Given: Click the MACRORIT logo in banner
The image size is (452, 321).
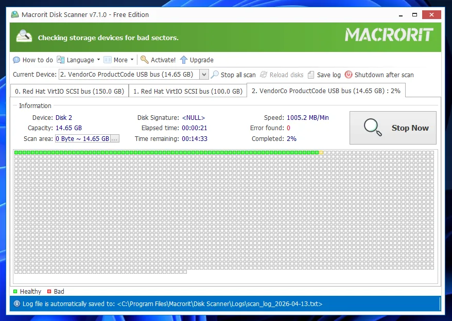Looking at the screenshot, I should tap(389, 35).
